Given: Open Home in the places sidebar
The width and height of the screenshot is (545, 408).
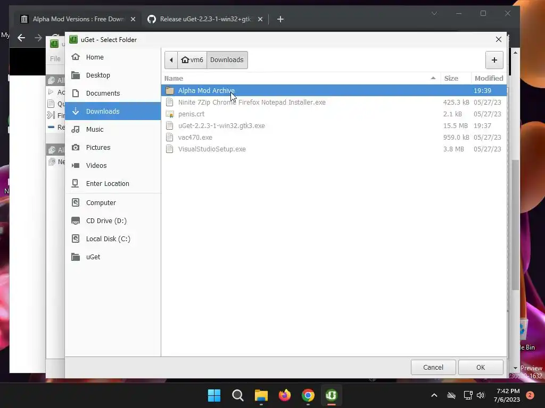Looking at the screenshot, I should click(x=113, y=57).
